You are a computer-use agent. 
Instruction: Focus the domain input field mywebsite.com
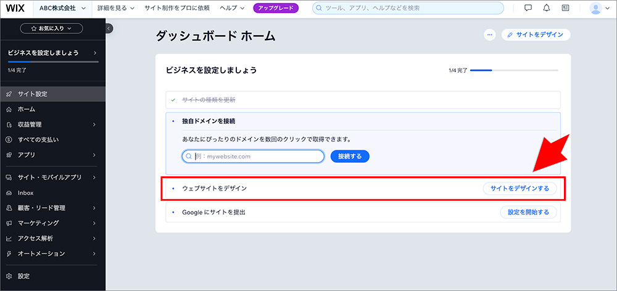(x=253, y=156)
